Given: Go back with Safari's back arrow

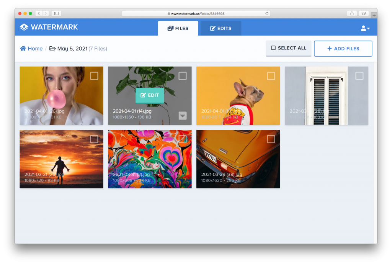Looking at the screenshot, I should click(39, 13).
